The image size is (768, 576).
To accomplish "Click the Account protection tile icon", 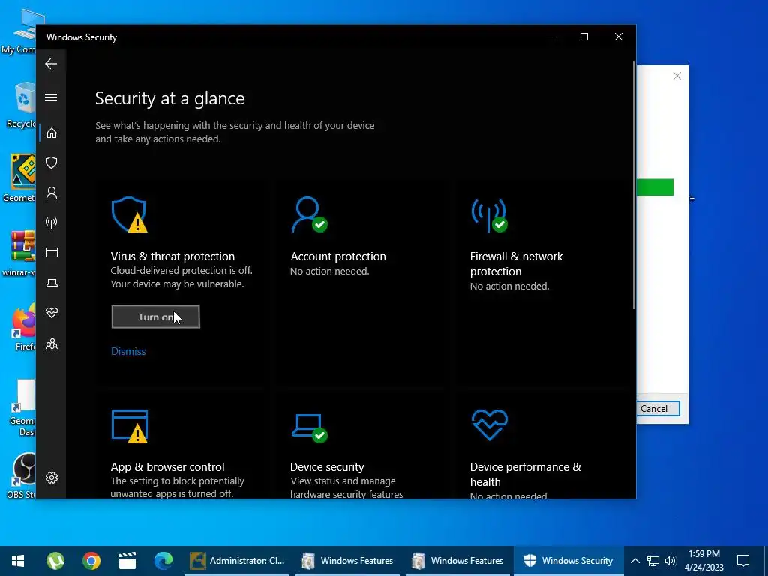I will [x=308, y=214].
